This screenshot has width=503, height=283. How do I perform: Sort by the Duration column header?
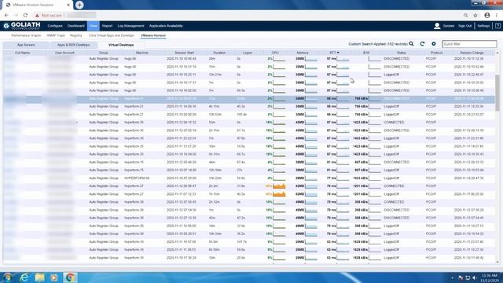pos(219,53)
